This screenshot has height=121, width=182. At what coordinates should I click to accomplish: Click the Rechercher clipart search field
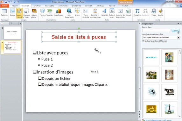click(156, 31)
